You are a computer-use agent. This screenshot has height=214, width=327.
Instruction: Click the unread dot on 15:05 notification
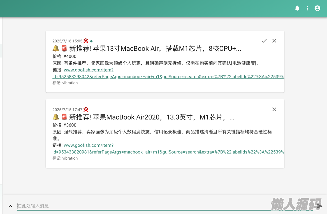click(91, 41)
